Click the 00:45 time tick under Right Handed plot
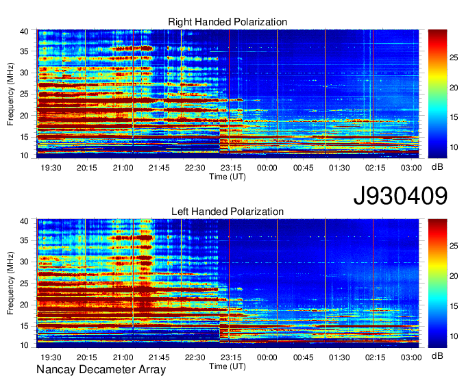 coord(303,168)
